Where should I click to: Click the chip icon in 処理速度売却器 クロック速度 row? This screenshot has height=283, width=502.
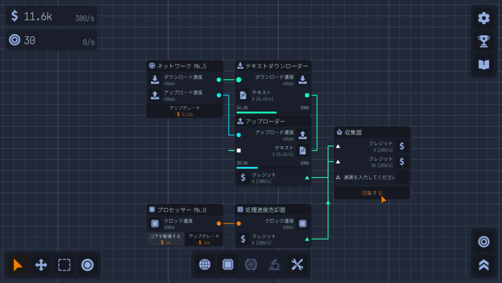303,223
